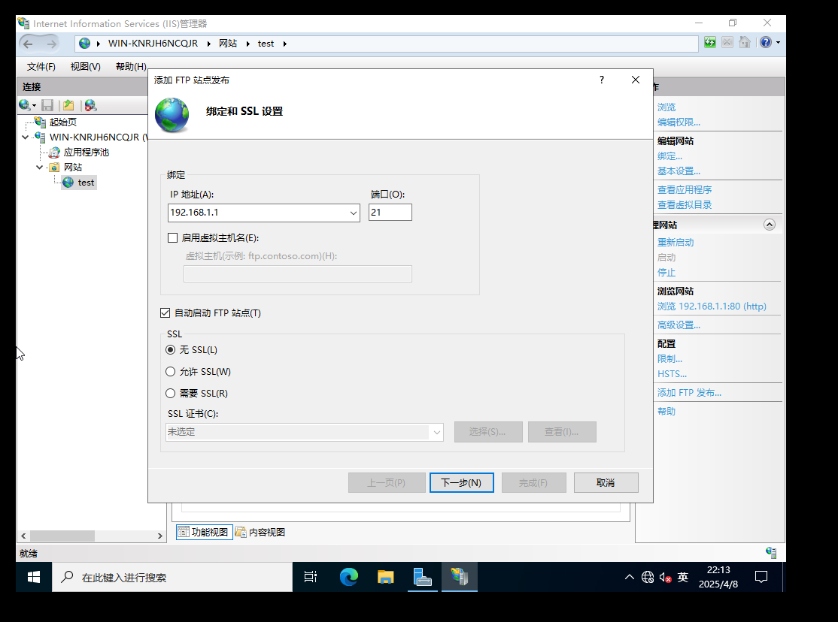This screenshot has height=622, width=838.
Task: Collapse the WIN-KNRJH6NCQJR server tree node
Action: click(x=25, y=137)
